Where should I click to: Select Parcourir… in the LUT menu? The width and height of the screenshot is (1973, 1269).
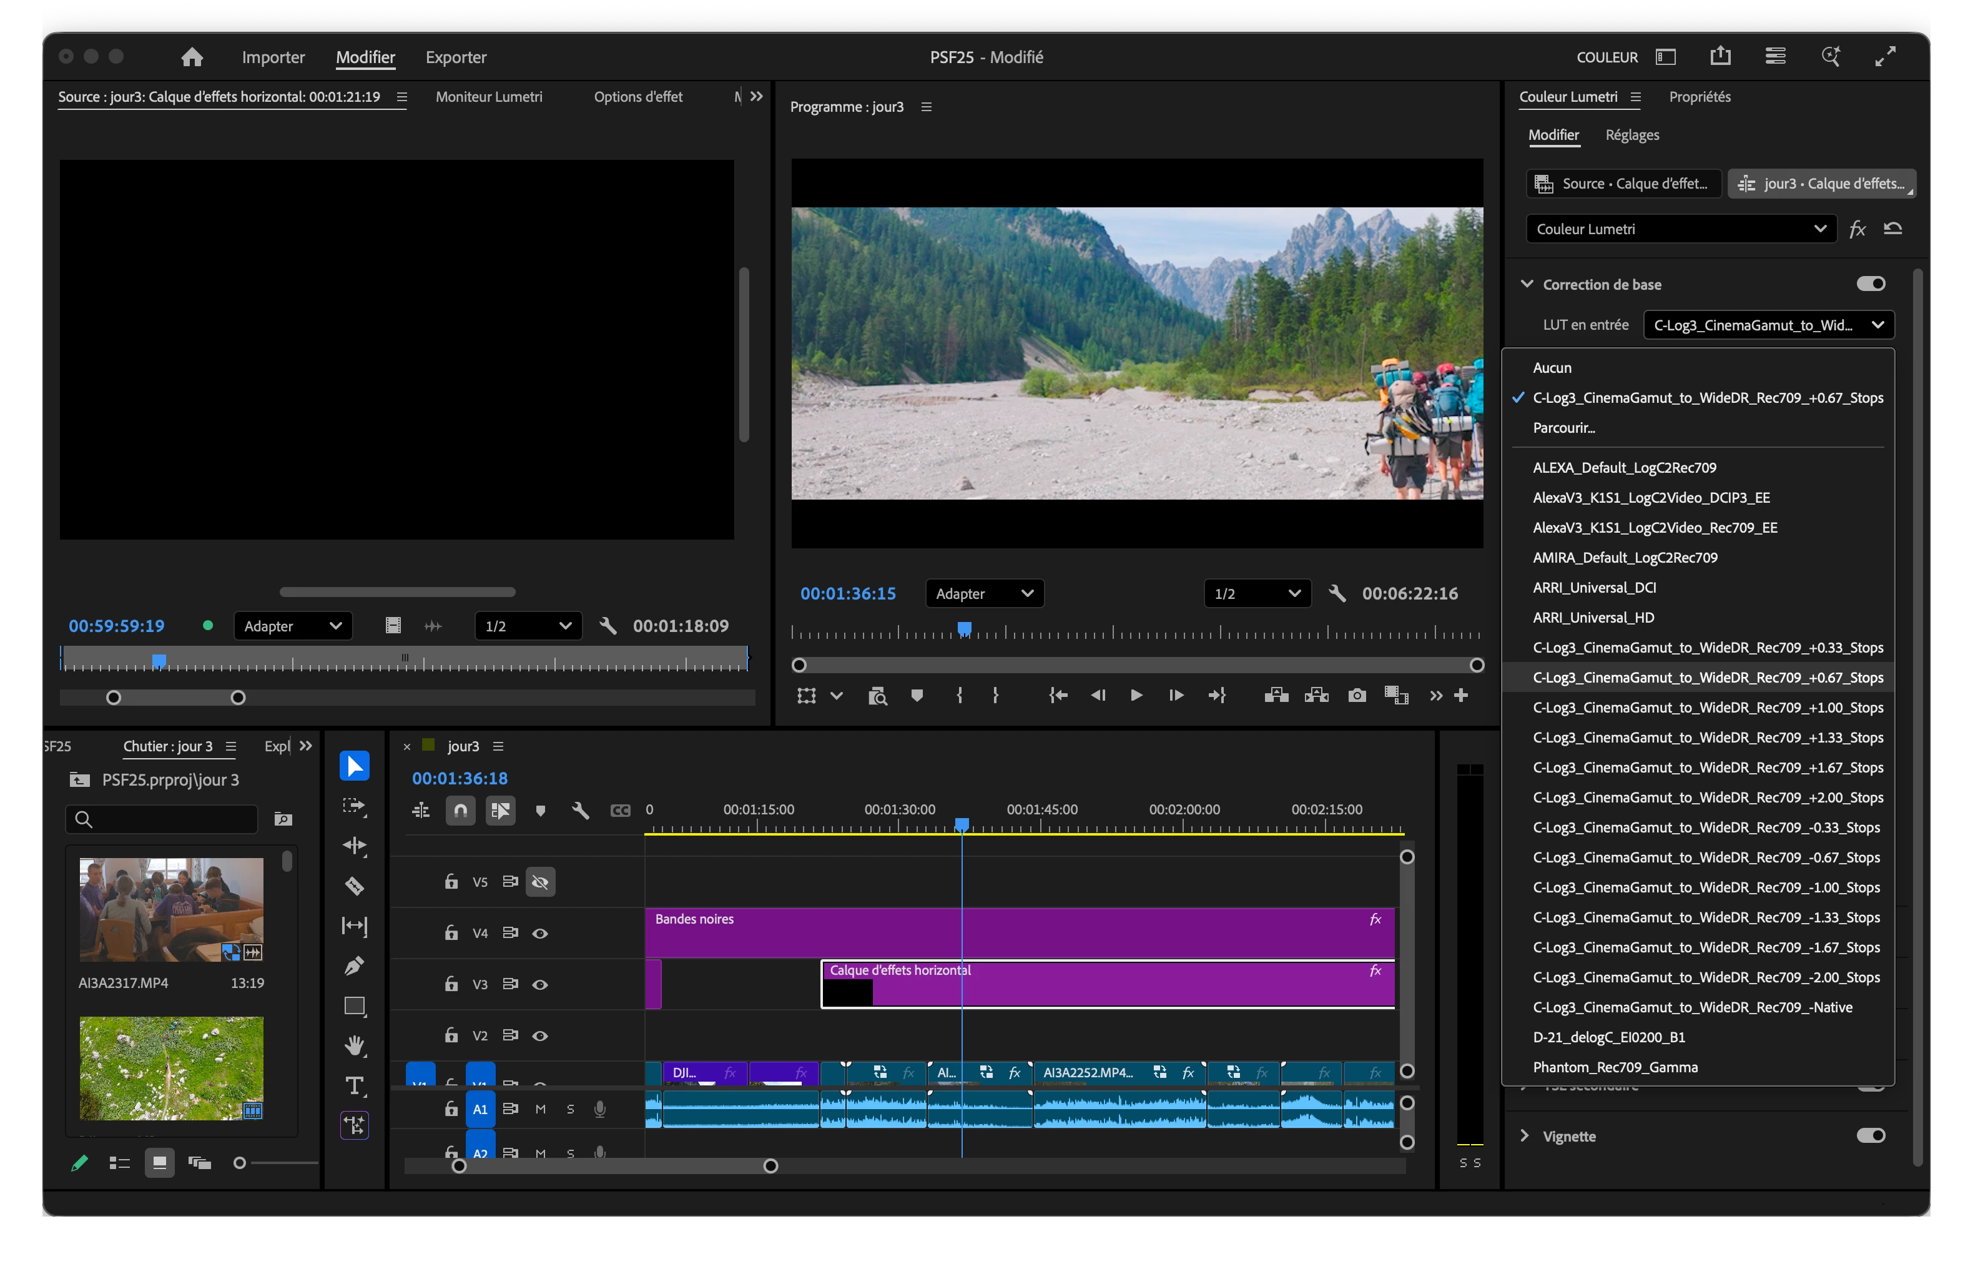1563,428
